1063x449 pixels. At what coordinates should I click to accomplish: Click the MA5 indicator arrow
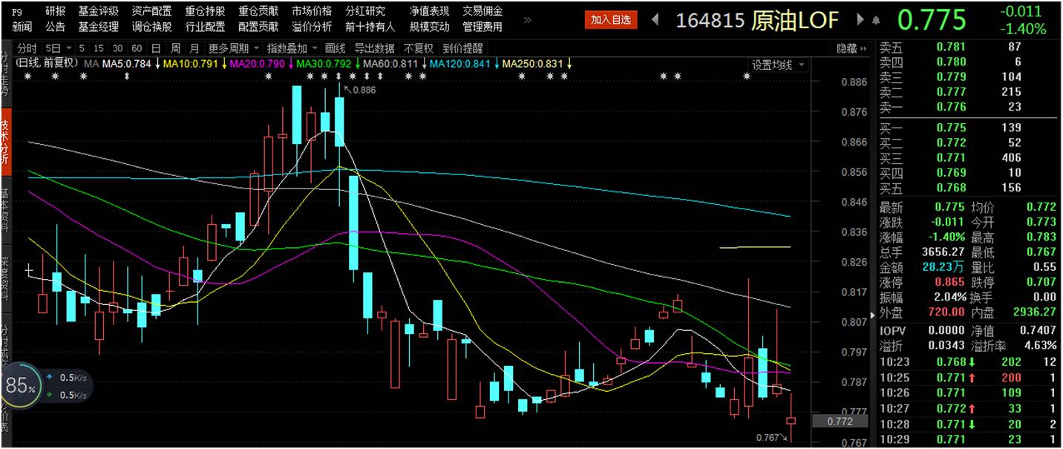pos(157,64)
